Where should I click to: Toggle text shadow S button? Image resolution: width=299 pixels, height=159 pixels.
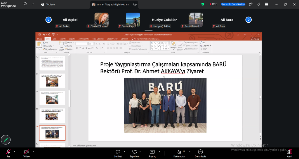86,49
